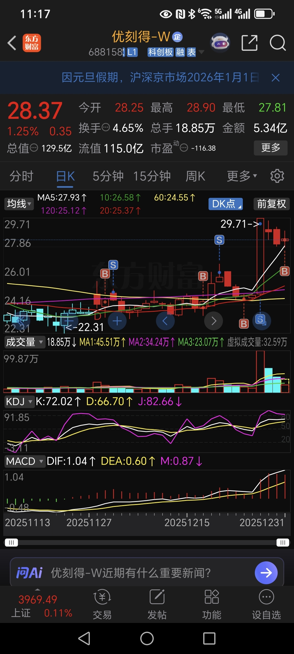The height and width of the screenshot is (654, 294).
Task: Tap the 企 badge next to stock name
Action: (177, 37)
